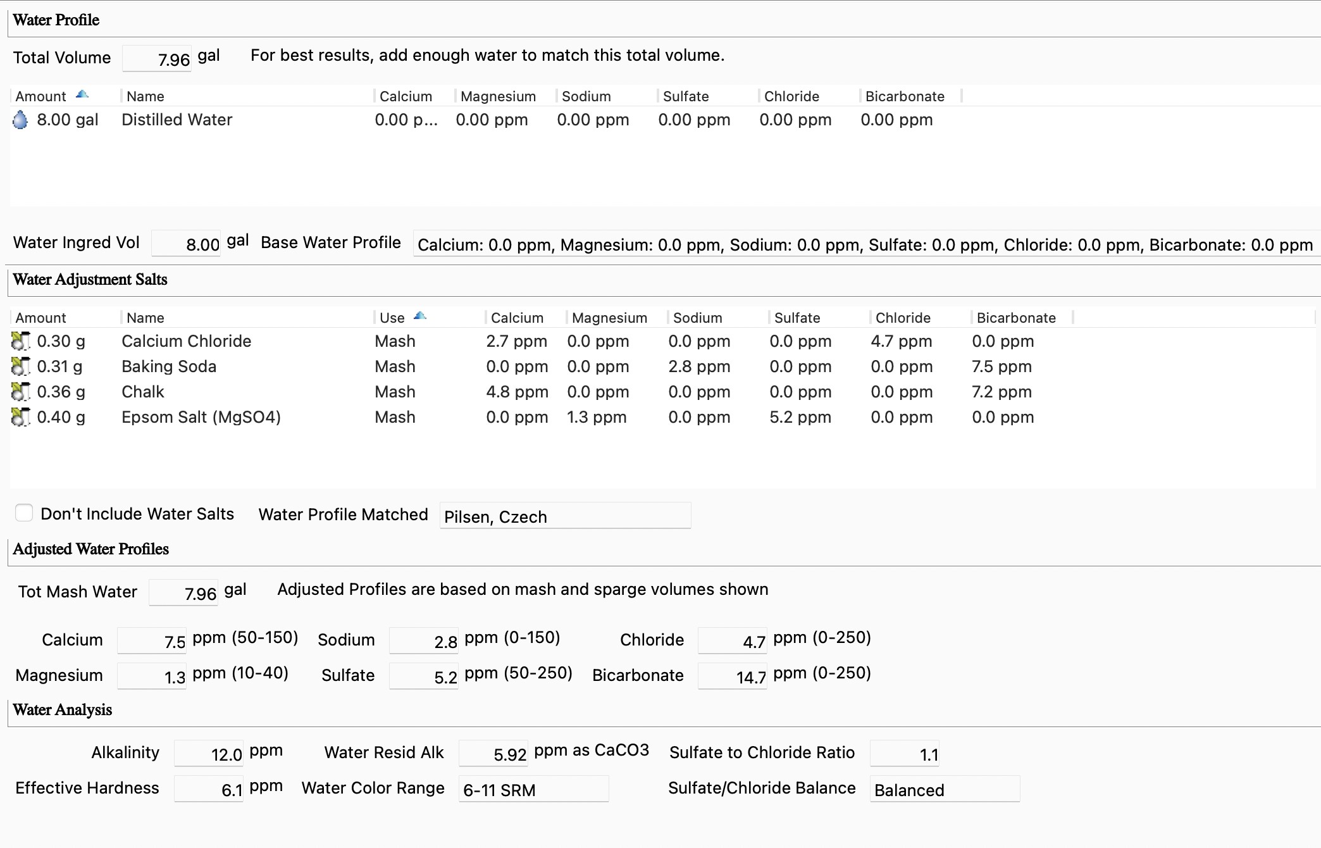The height and width of the screenshot is (848, 1321).
Task: Sort salts table by Sodium column
Action: 718,318
